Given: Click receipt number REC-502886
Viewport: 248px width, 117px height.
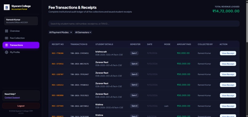Looking at the screenshot, I should (x=58, y=96).
